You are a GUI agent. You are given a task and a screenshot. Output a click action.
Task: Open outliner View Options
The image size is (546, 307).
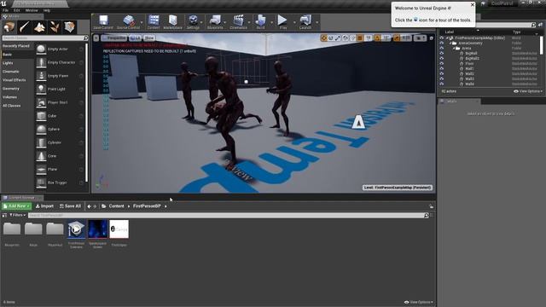(528, 91)
